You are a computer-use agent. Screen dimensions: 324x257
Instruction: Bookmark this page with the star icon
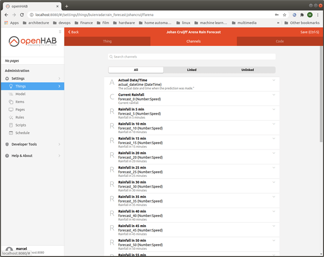[x=284, y=15]
